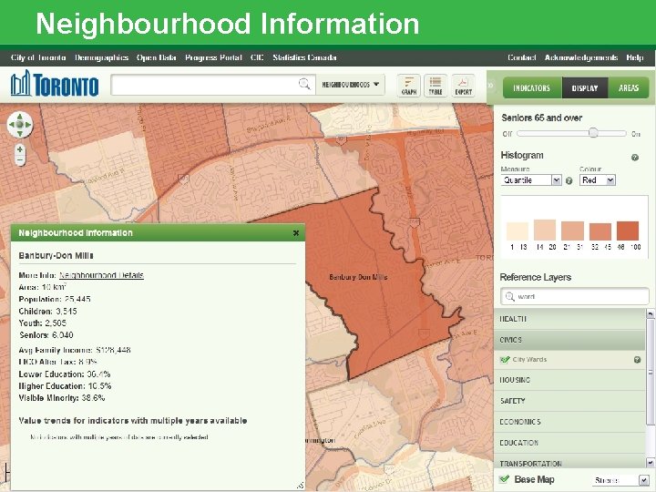Open the Colour Red dropdown

(598, 180)
